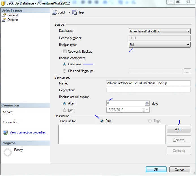Click the Cancel button

coord(180,170)
